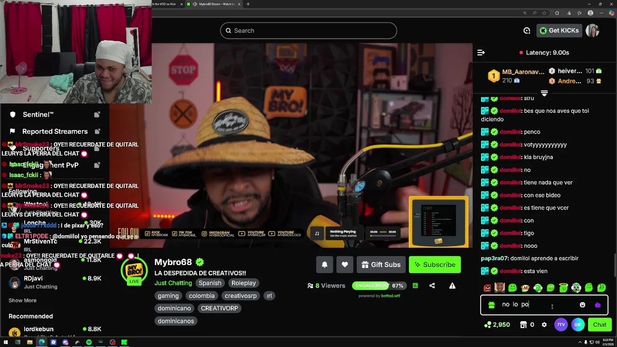Screen dimensions: 617x347
Task: Insert the green emote with headphones and purple eyes
Action: (576, 288)
